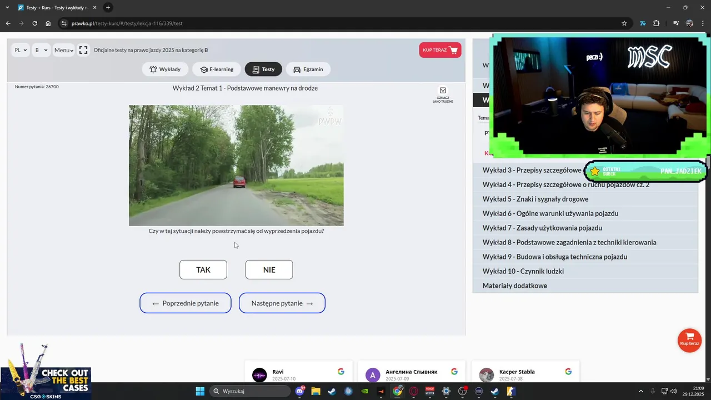Open the 7TV extension icon
Viewport: 711px width, 400px height.
click(x=643, y=23)
